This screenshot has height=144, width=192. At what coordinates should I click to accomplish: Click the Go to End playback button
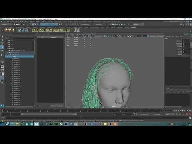[x=190, y=110]
